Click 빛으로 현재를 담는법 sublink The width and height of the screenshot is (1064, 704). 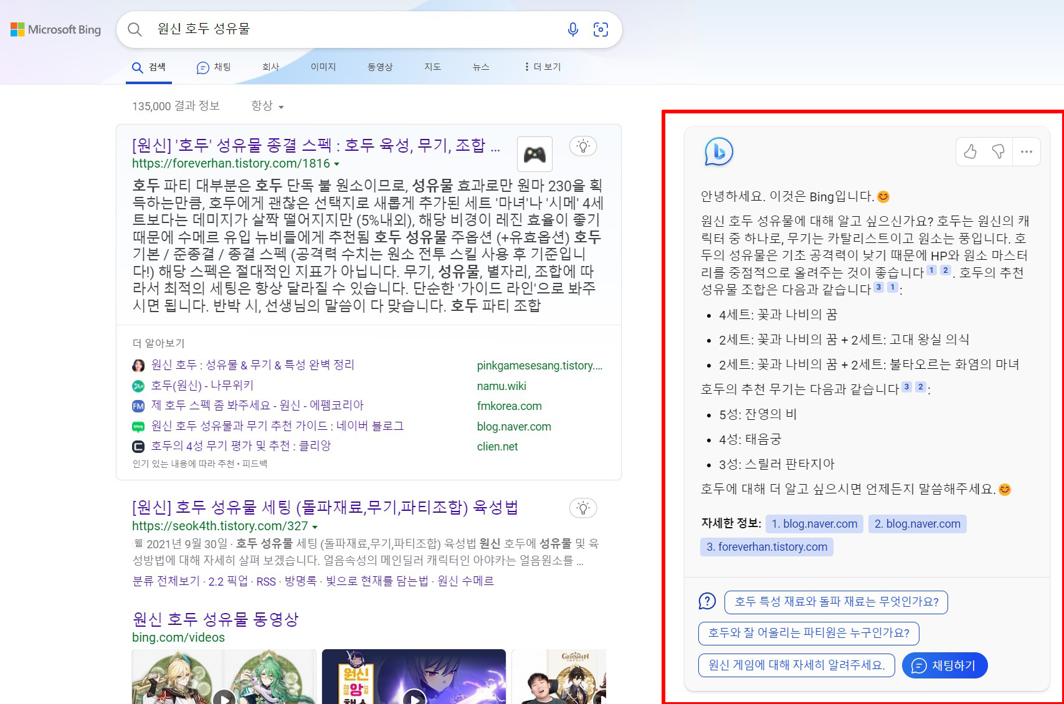[377, 581]
